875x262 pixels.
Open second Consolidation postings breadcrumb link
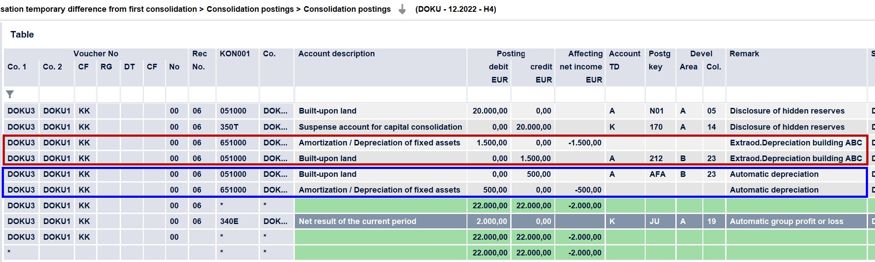[347, 9]
